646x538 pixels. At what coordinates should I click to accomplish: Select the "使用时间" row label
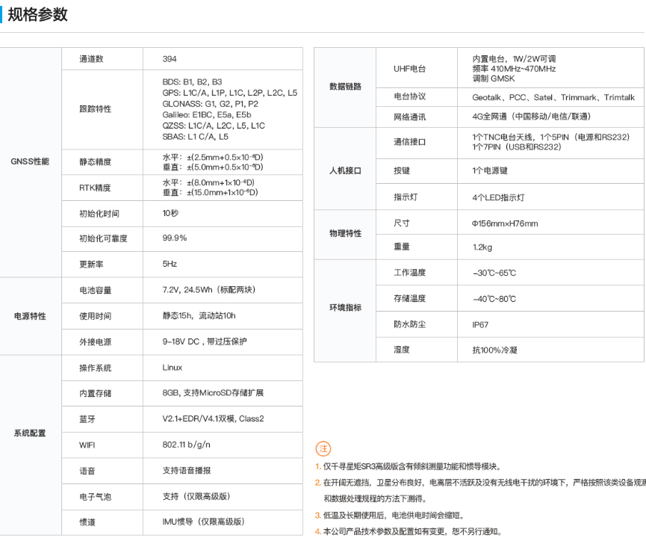coord(95,316)
